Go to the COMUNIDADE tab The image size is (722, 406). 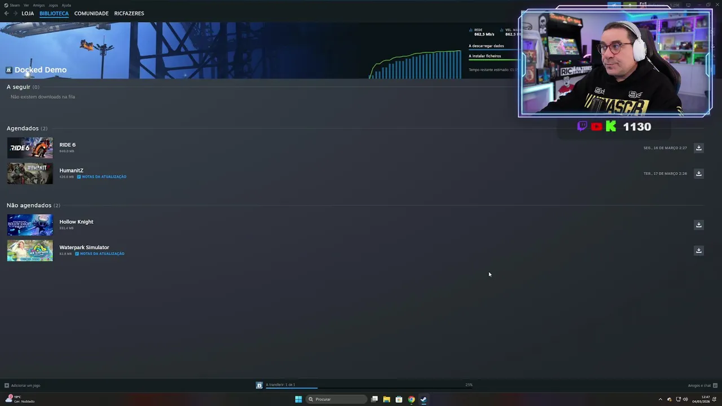[91, 13]
